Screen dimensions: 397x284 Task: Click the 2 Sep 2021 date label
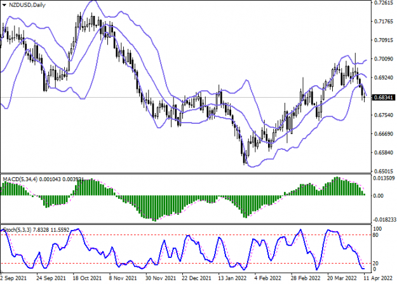click(13, 278)
